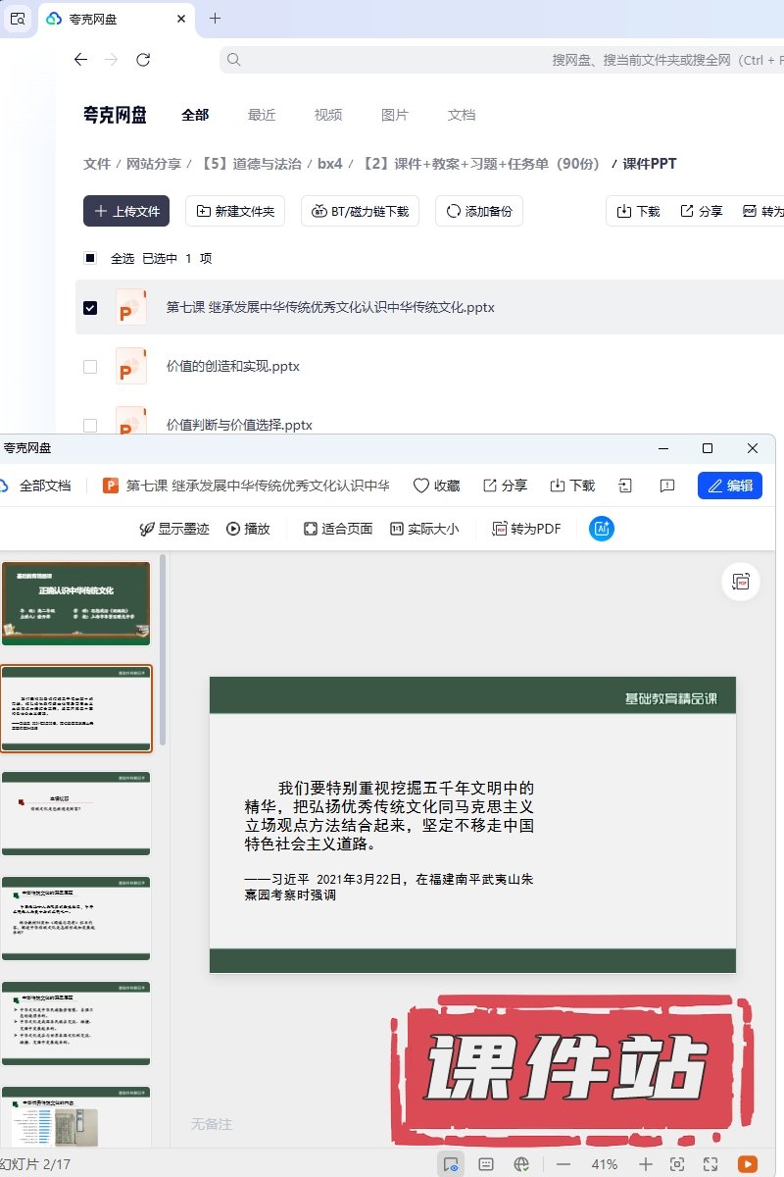Select the third slide thumbnail

click(76, 812)
